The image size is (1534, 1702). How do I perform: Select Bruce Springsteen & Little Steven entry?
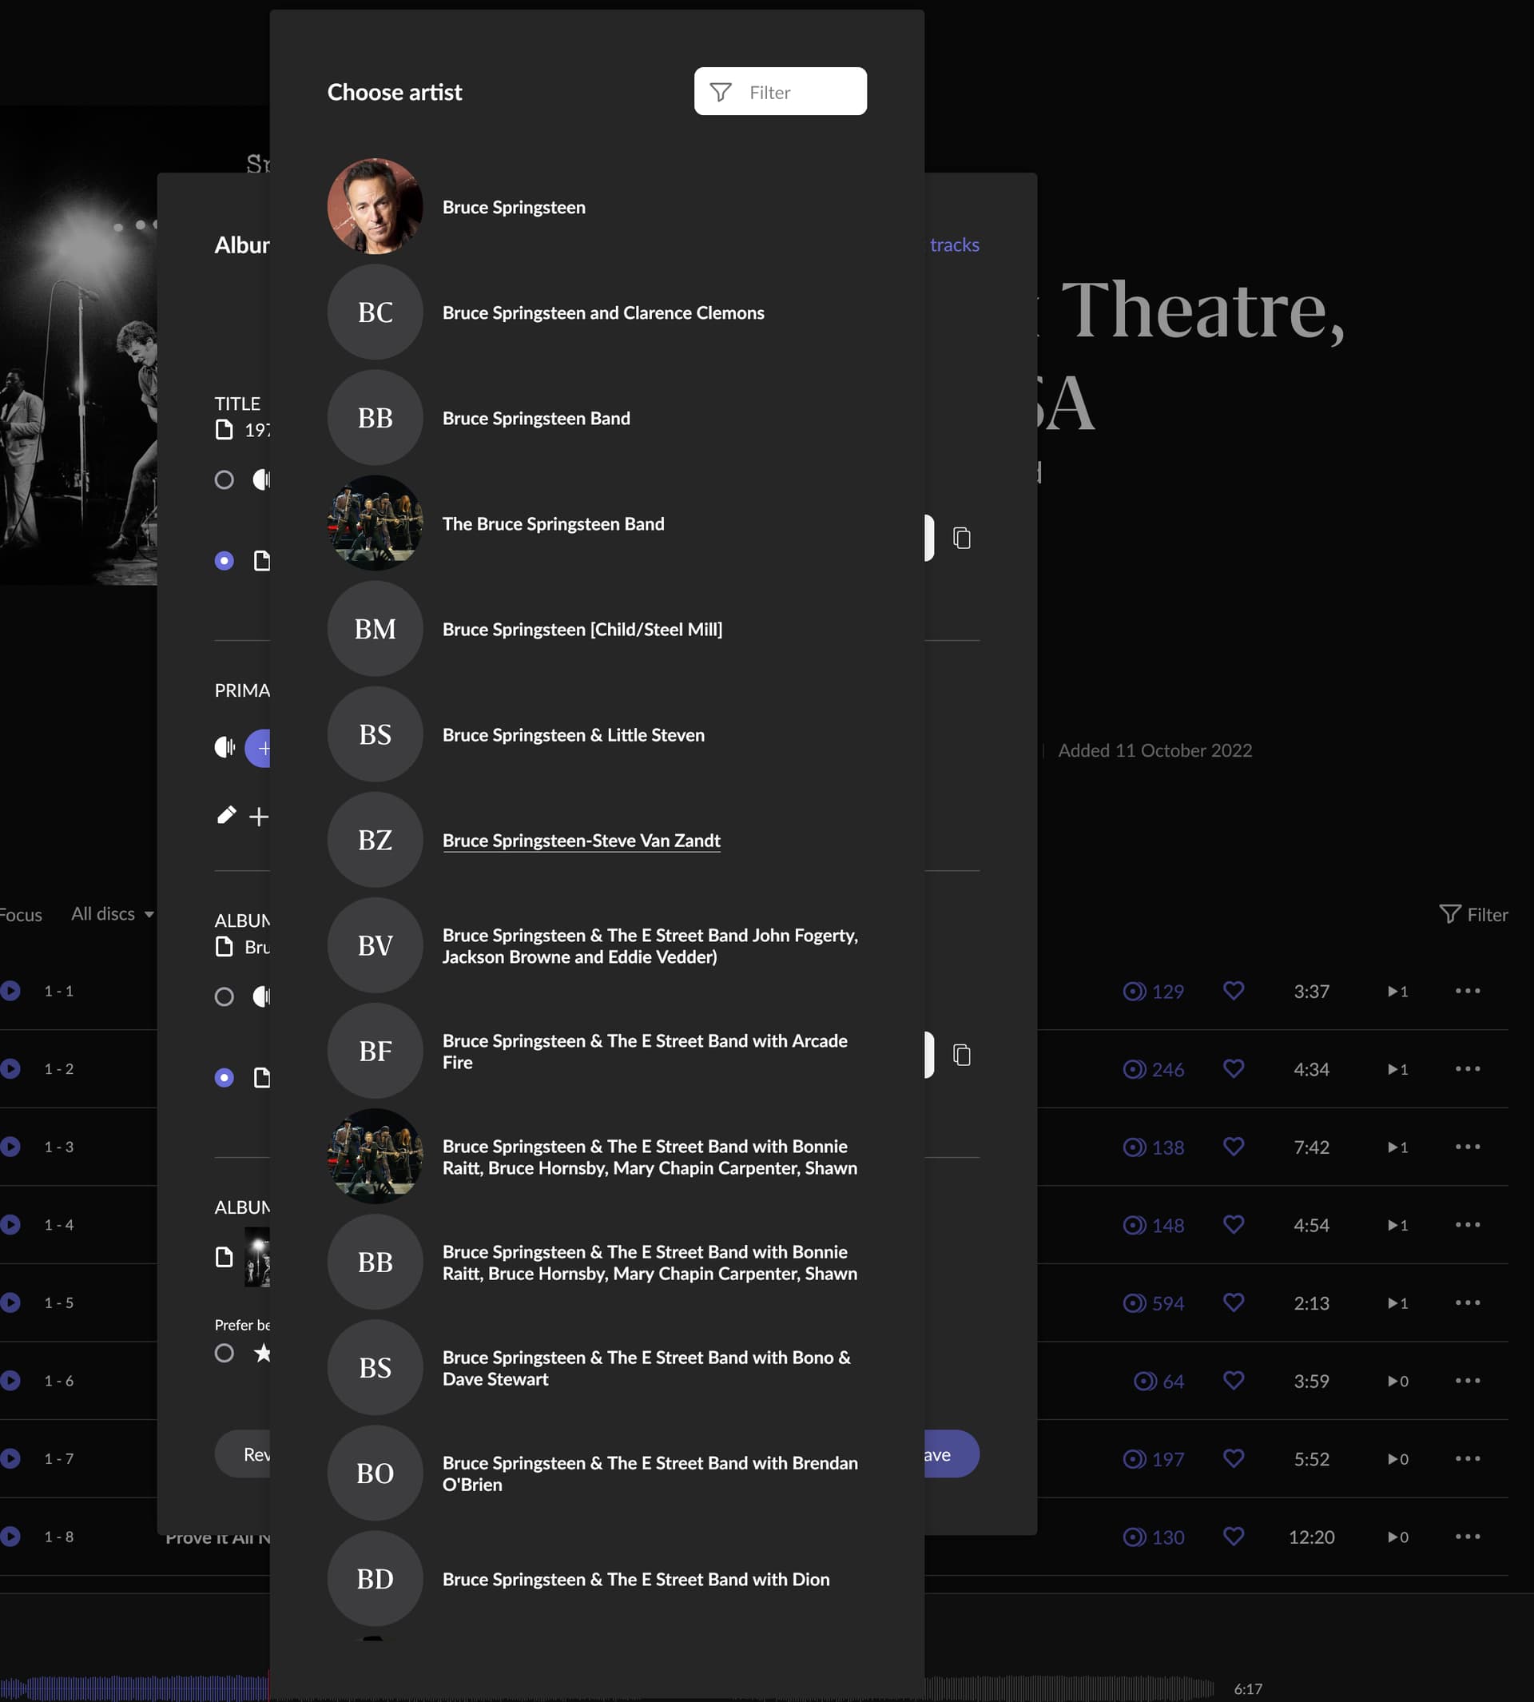573,735
